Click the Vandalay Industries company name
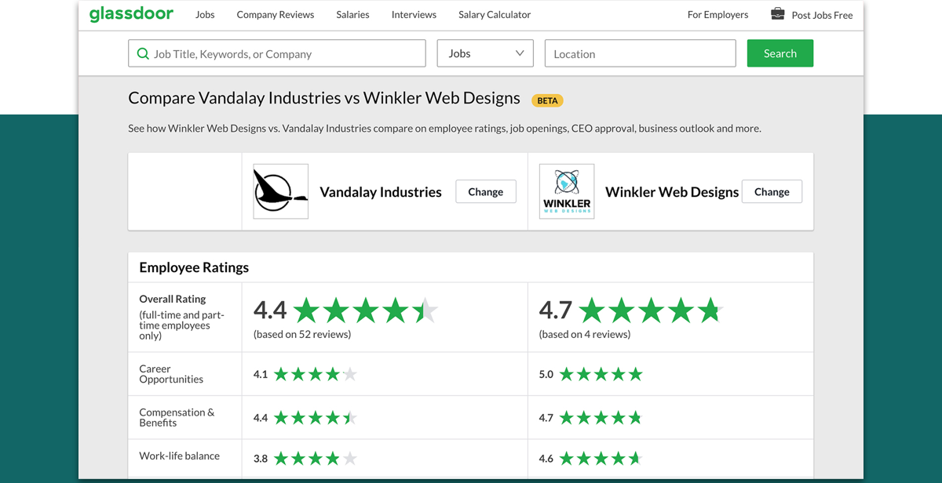The width and height of the screenshot is (942, 483). 381,191
